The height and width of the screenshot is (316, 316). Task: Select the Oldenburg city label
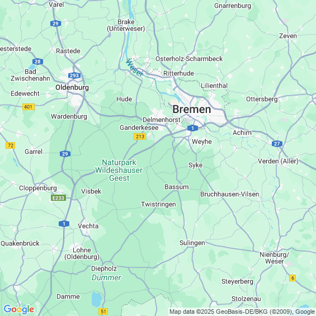[72, 87]
